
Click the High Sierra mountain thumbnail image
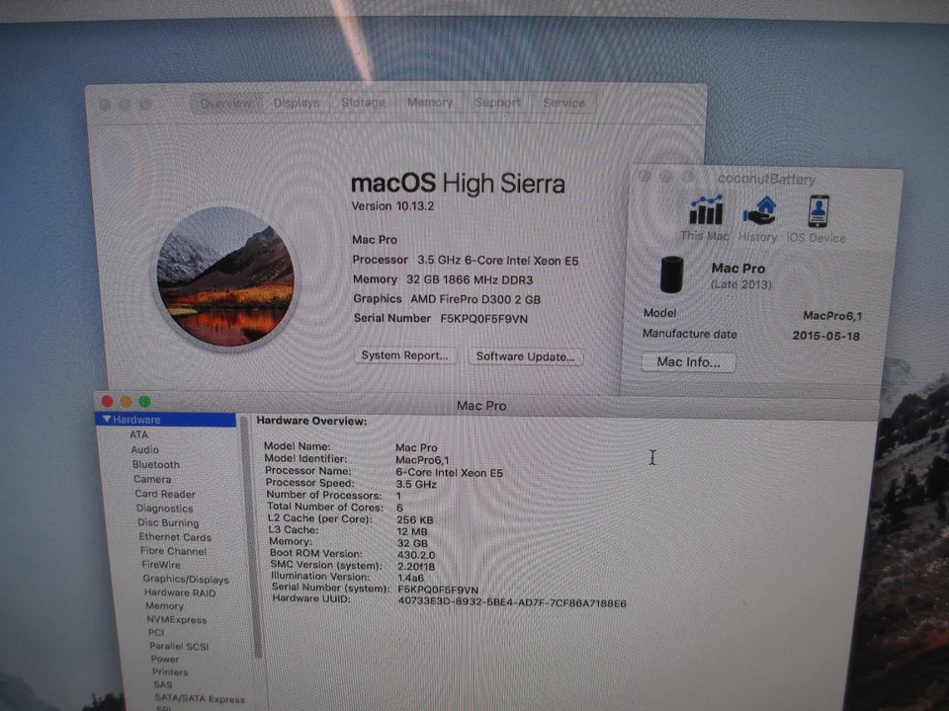[225, 276]
